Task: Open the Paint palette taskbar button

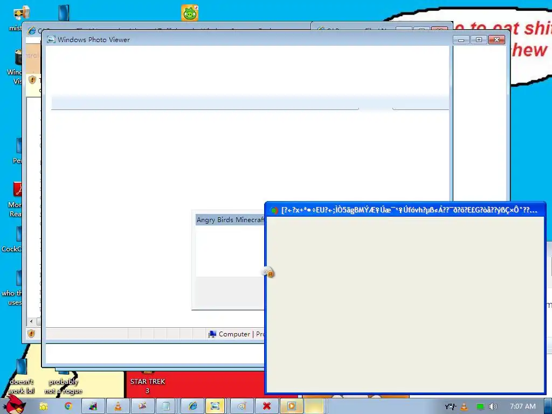Action: pos(242,406)
